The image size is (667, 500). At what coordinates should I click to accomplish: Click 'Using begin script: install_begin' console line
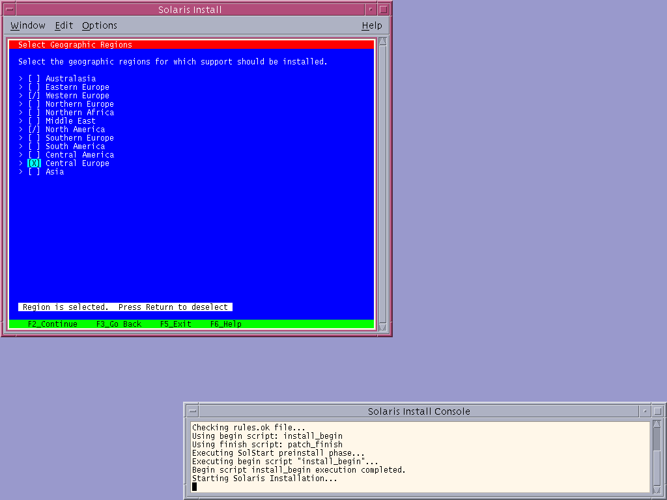[267, 436]
